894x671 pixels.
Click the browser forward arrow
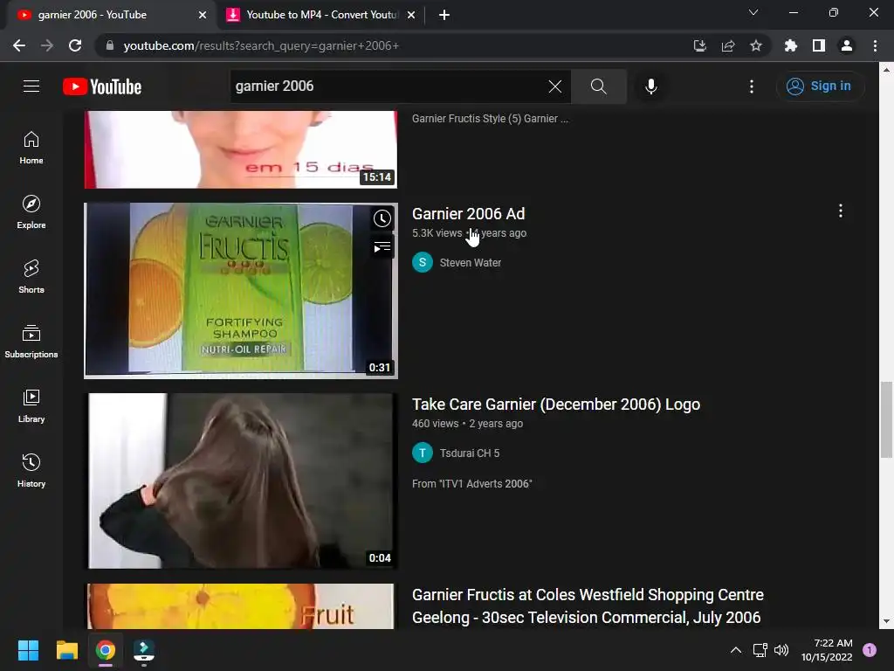[x=47, y=45]
